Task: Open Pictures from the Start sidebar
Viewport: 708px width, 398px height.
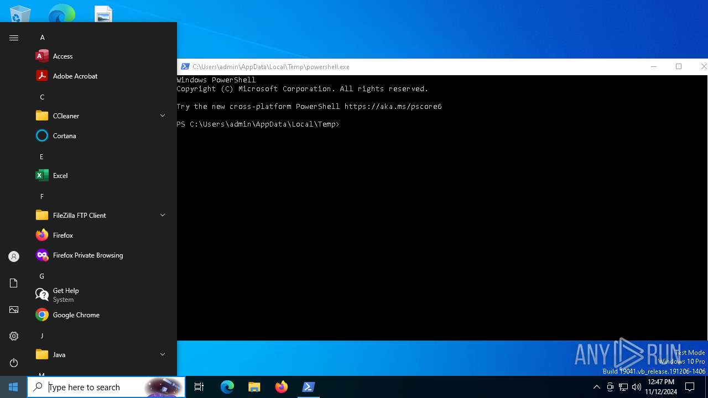Action: point(14,310)
